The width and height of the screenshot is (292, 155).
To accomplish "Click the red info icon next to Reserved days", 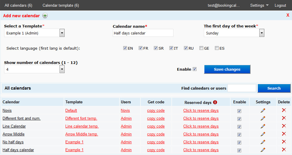I will point(215,102).
